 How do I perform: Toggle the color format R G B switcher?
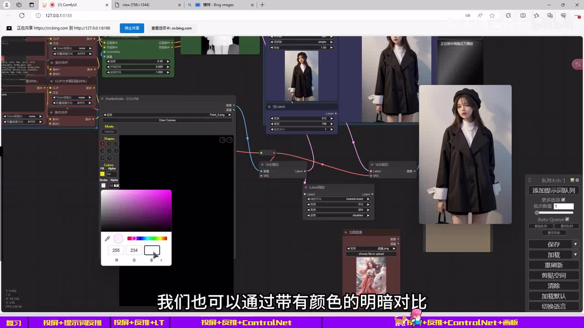point(161,260)
